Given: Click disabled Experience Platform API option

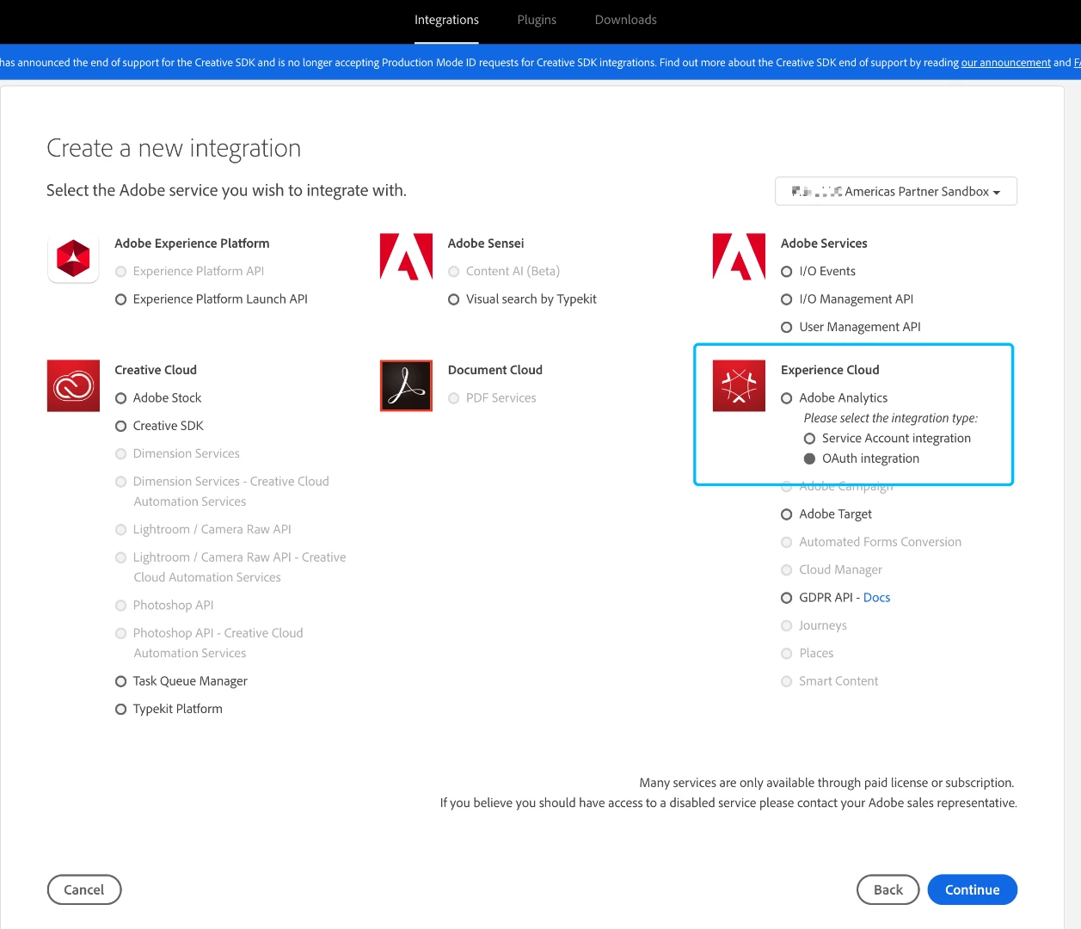Looking at the screenshot, I should coord(121,272).
